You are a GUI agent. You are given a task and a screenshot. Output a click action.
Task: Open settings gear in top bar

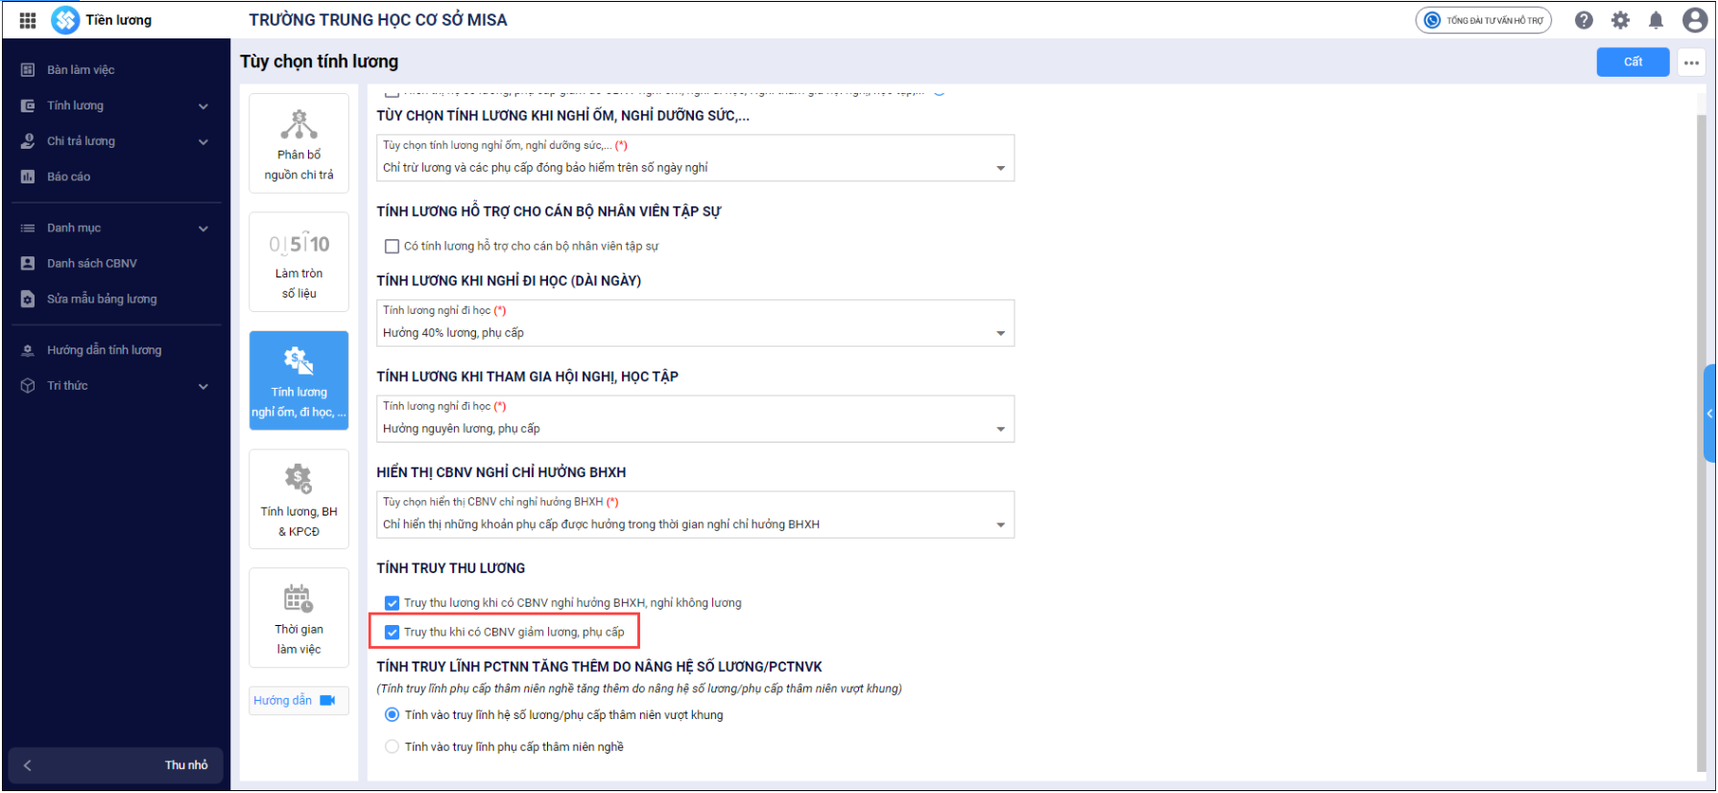click(x=1620, y=20)
